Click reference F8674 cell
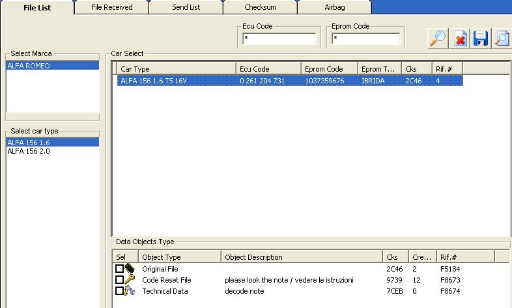 [450, 291]
